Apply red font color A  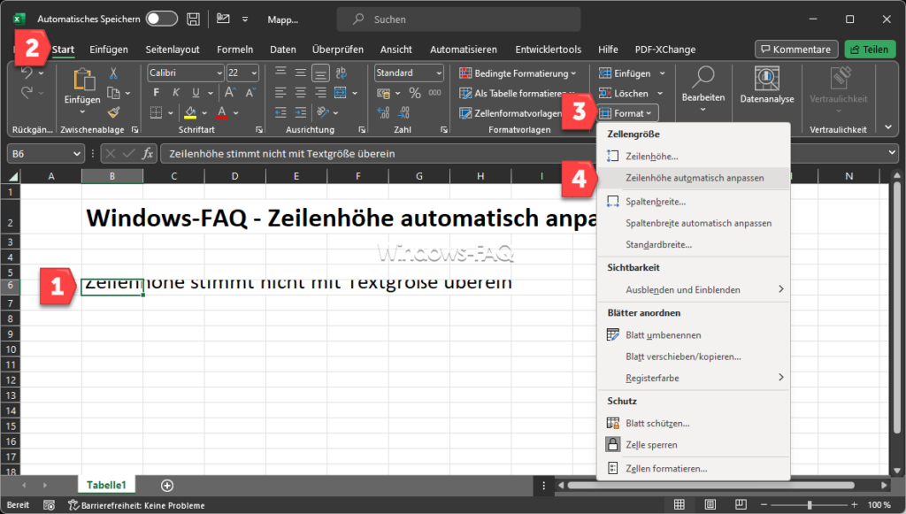pos(222,112)
